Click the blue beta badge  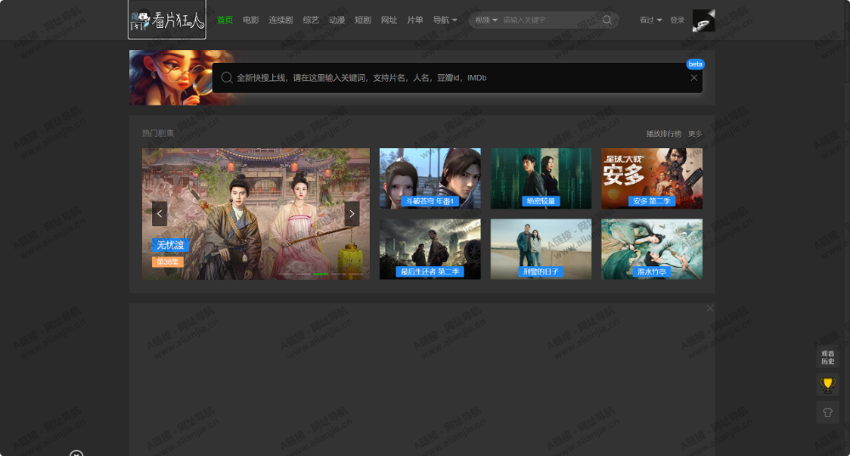click(695, 64)
